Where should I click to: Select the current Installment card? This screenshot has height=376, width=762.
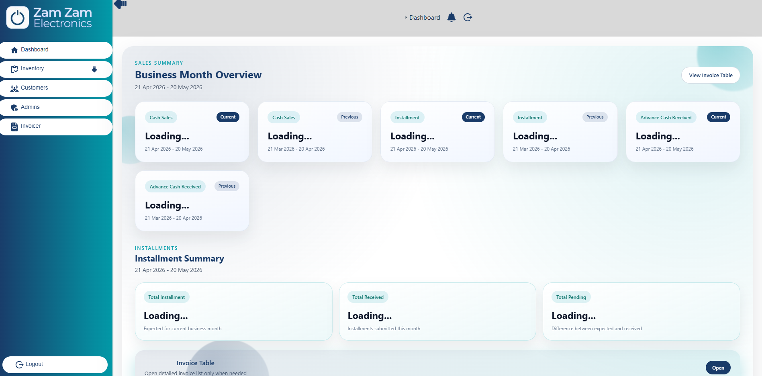[x=437, y=132]
